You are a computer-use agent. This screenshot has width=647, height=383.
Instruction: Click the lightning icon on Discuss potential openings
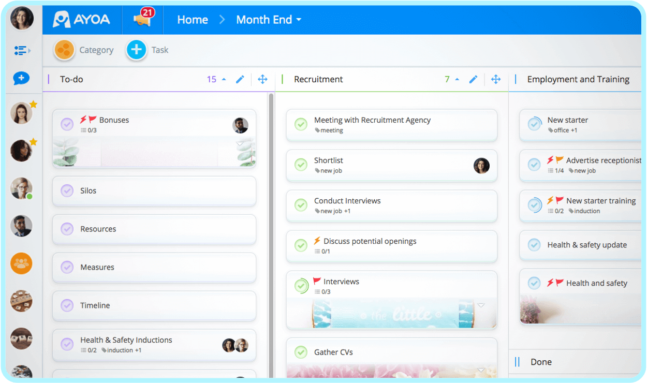click(317, 241)
